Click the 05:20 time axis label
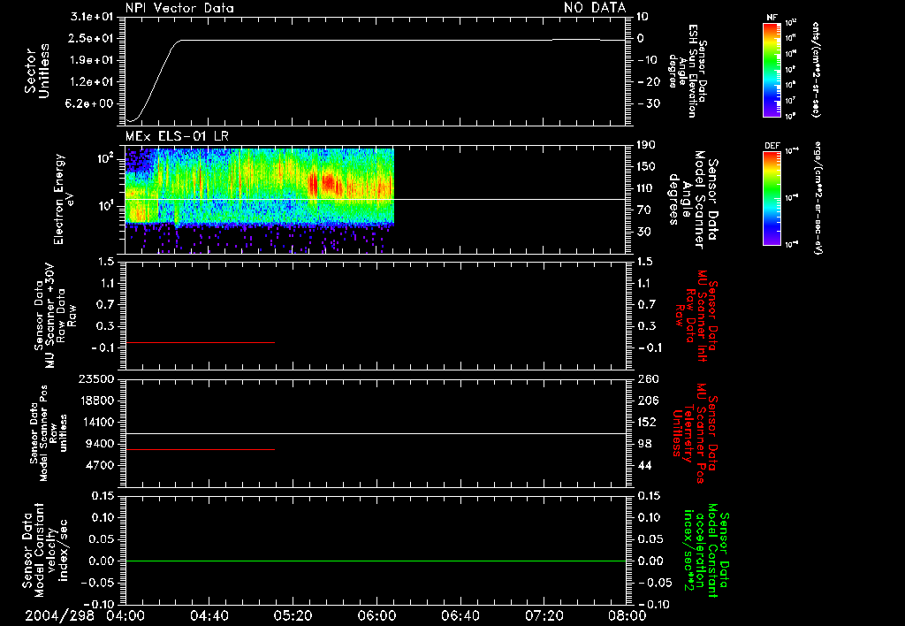This screenshot has height=626, width=905. 293,615
